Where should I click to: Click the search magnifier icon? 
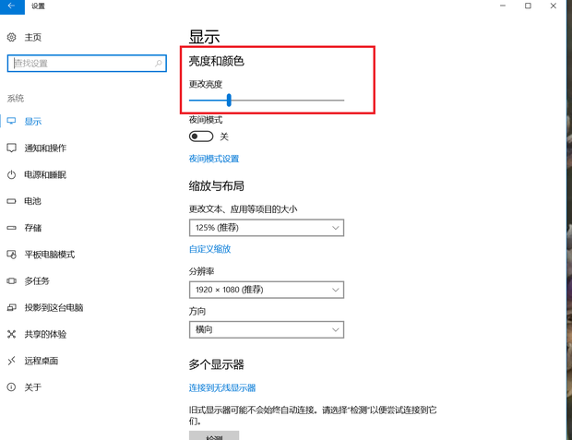159,64
